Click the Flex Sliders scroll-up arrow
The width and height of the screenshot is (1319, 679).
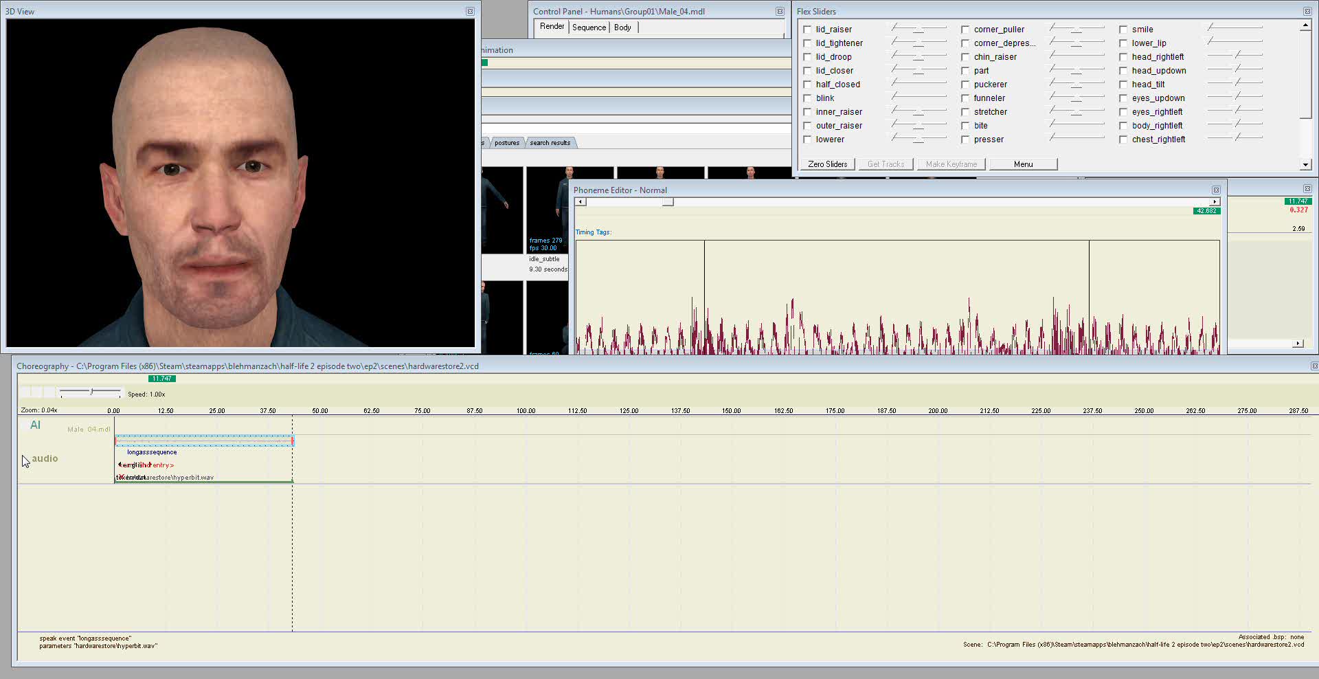click(x=1305, y=25)
